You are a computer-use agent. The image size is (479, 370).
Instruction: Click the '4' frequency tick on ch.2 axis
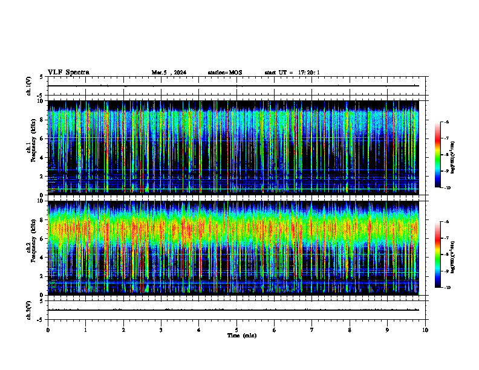(42, 258)
